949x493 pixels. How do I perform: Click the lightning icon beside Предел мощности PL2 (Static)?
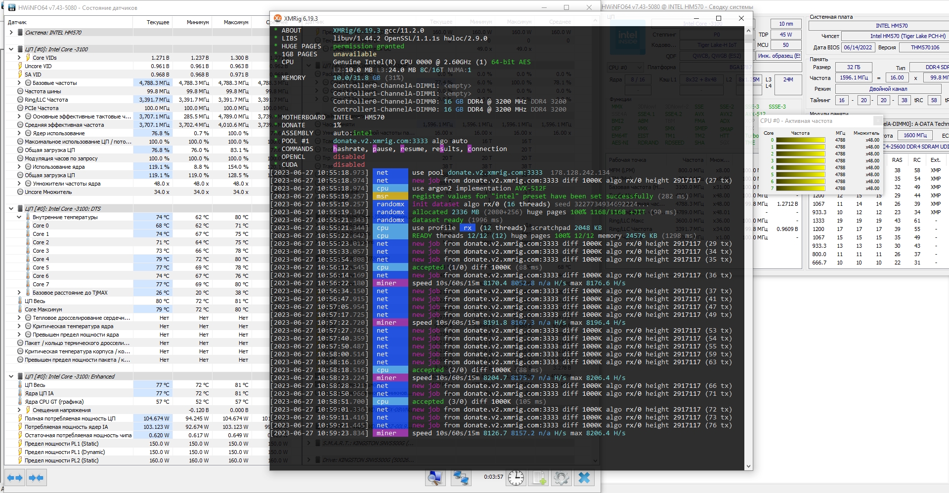click(x=20, y=460)
